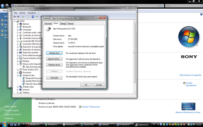The height and width of the screenshot is (127, 203).
Task: Expand the Schede video category
Action: pos(18,87)
